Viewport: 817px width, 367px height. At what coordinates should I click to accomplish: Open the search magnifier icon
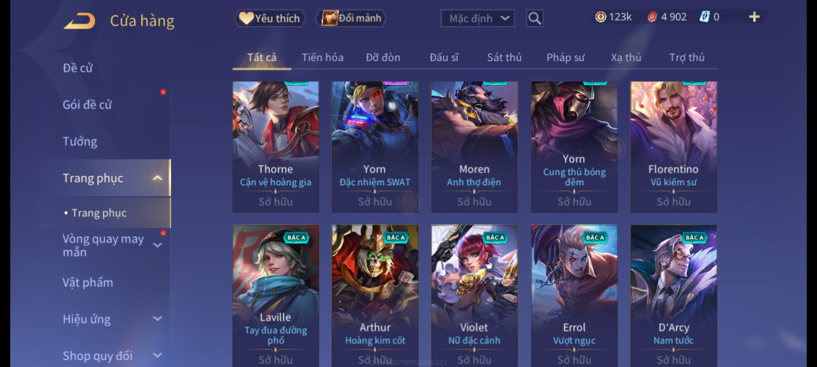[534, 18]
